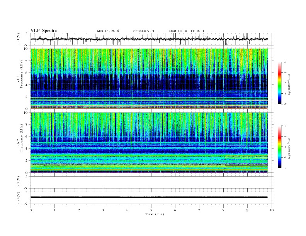Click the "2" tick on the Time axis
This screenshot has height=236, width=306.
coord(79,210)
